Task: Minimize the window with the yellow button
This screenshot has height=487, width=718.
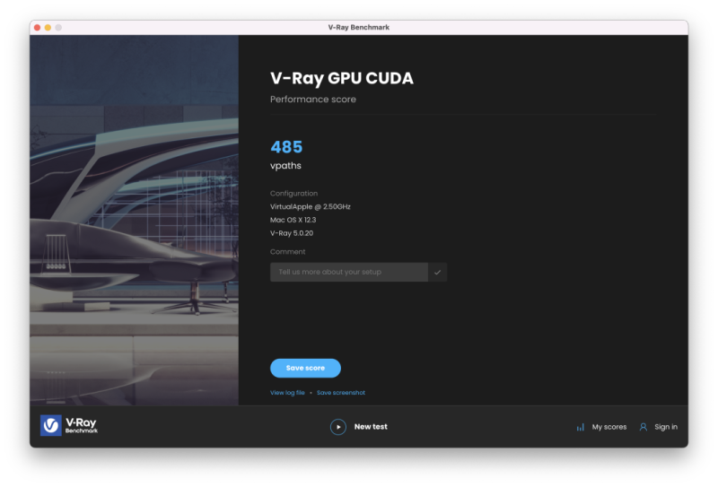Action: 48,28
